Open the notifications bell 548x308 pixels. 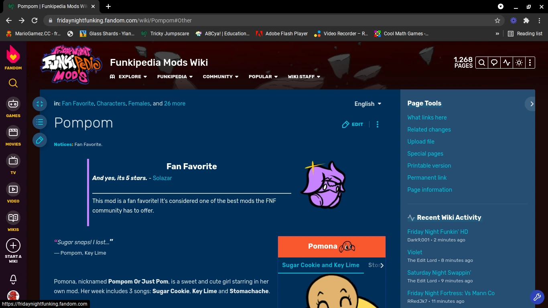tap(13, 279)
